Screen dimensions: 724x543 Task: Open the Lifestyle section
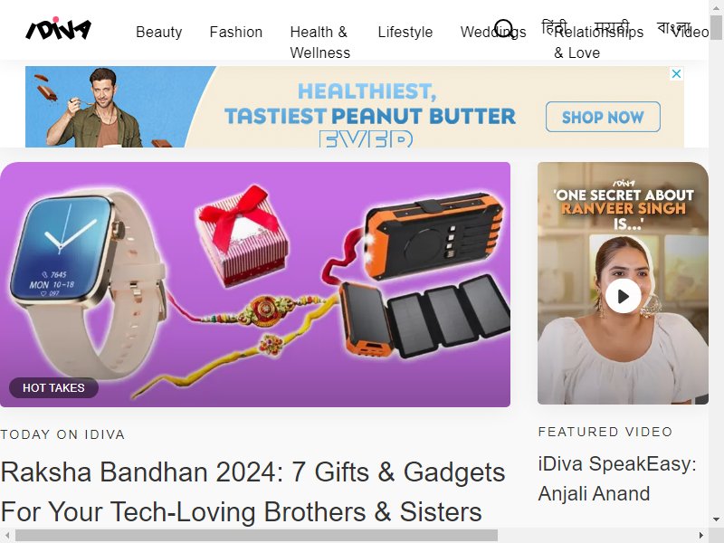(x=405, y=32)
